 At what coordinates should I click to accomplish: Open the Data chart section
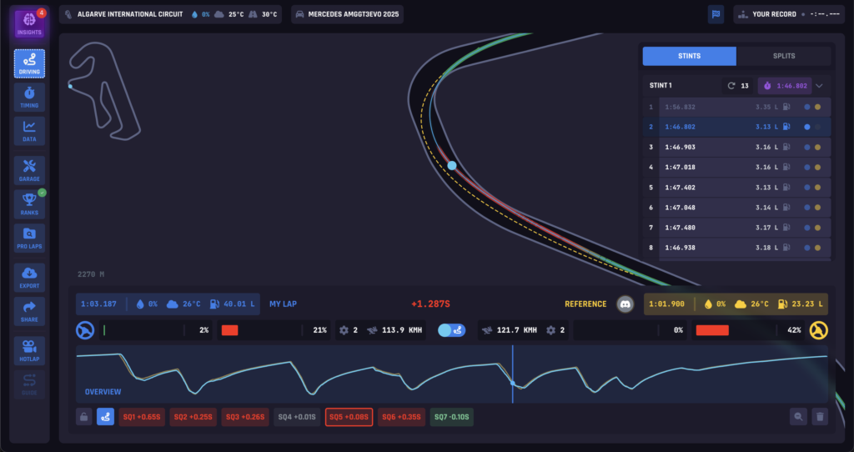pyautogui.click(x=29, y=131)
